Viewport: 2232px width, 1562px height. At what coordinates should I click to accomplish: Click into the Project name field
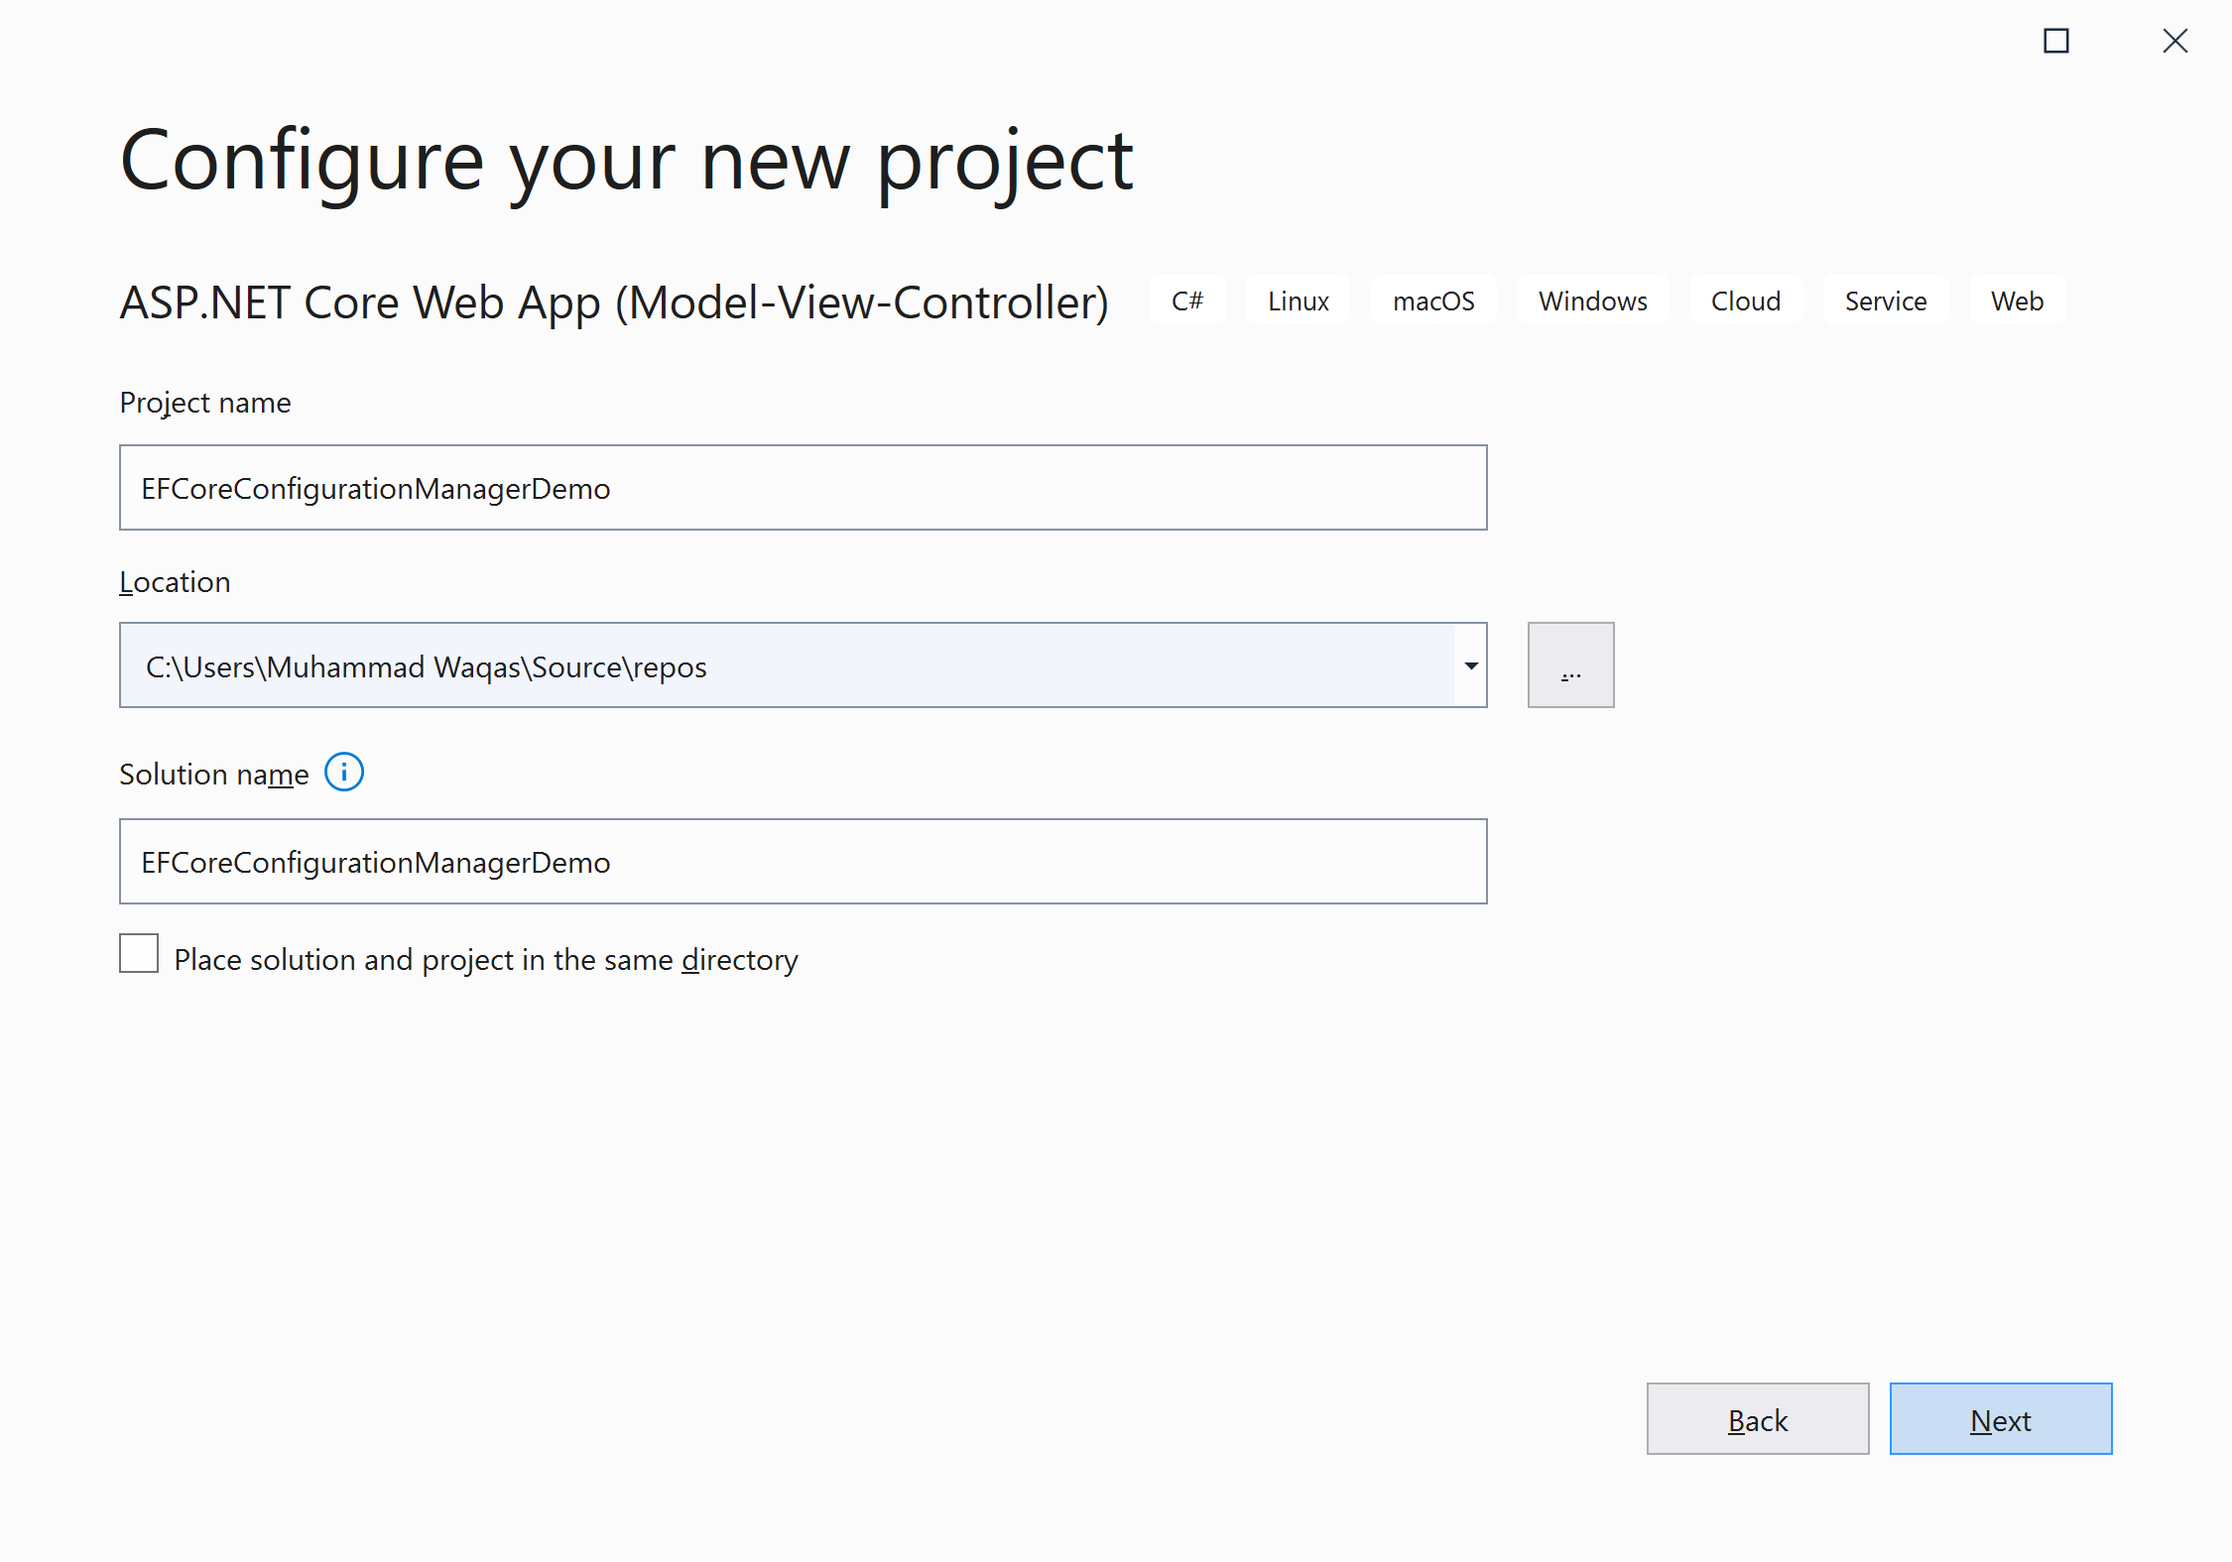[802, 488]
